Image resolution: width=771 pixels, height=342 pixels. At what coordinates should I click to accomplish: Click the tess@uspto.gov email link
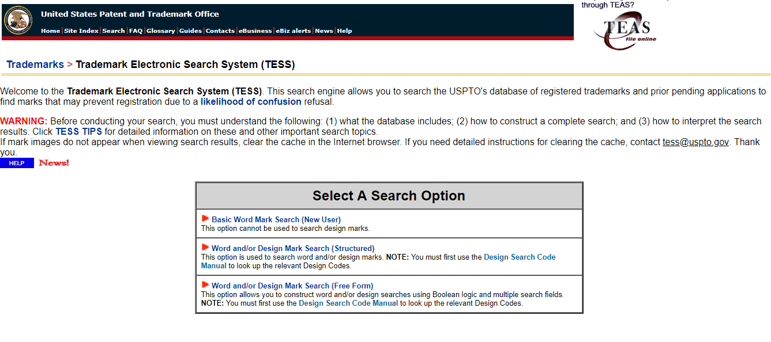tap(695, 142)
